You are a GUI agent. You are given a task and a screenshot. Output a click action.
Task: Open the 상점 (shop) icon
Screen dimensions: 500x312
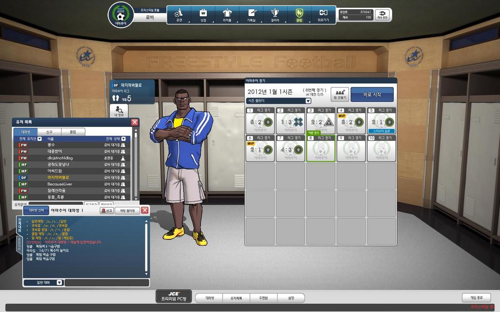point(203,15)
